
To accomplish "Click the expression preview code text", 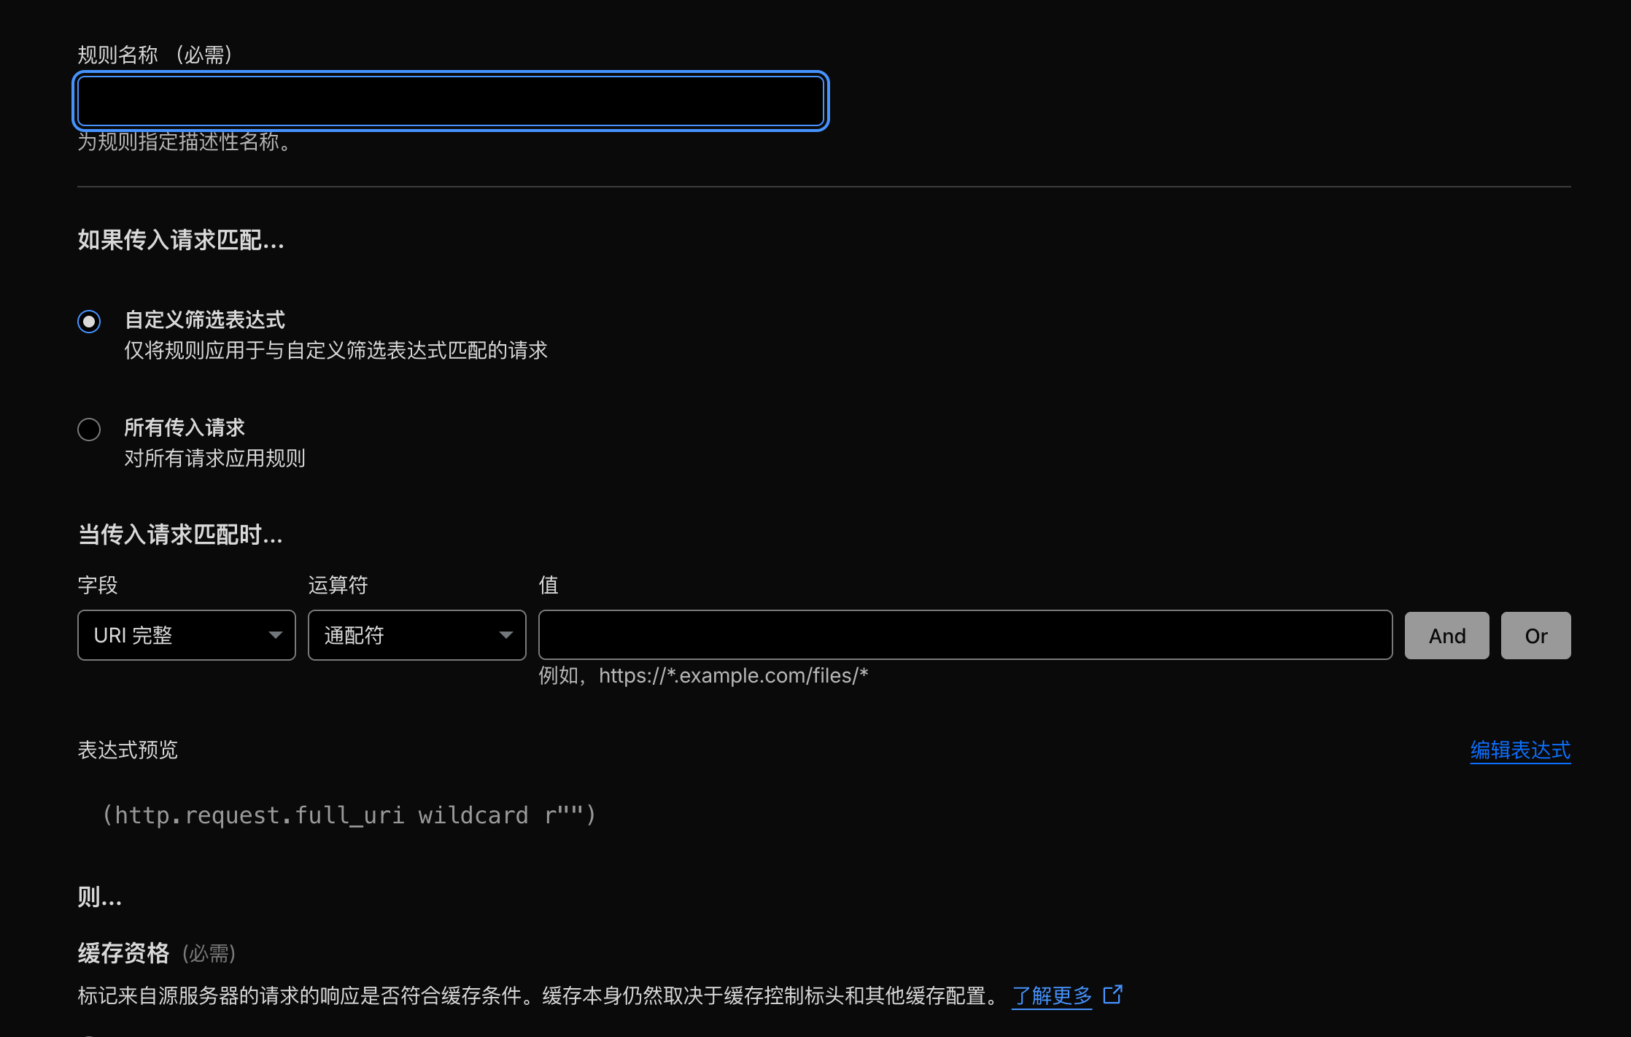I will (x=349, y=815).
